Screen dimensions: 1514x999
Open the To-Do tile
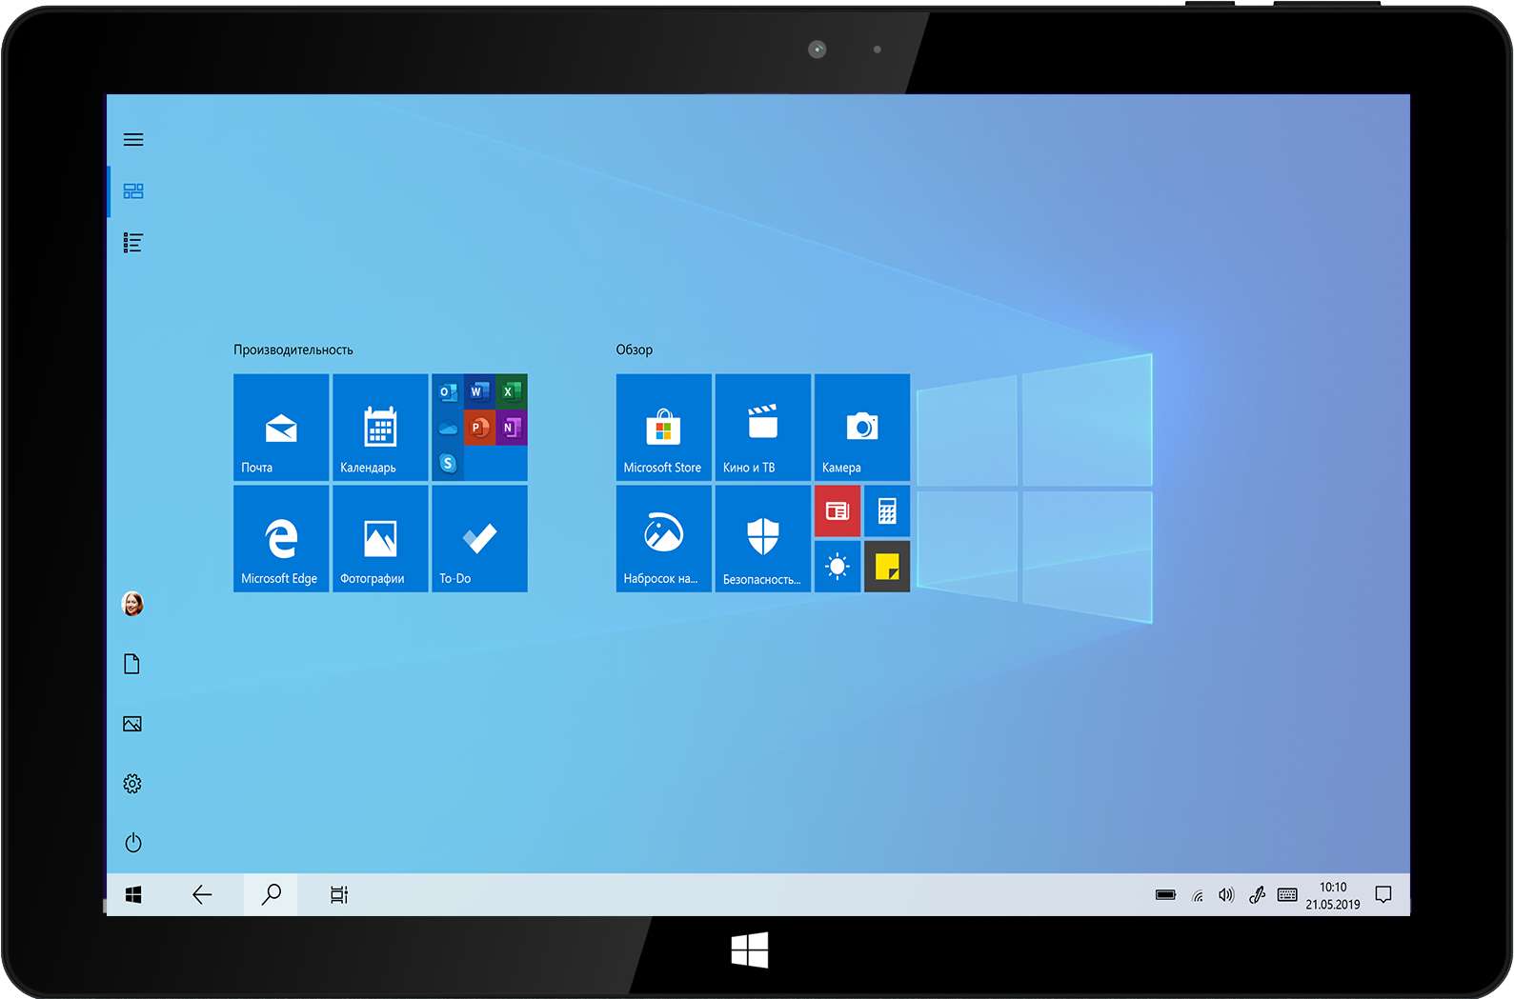click(479, 538)
